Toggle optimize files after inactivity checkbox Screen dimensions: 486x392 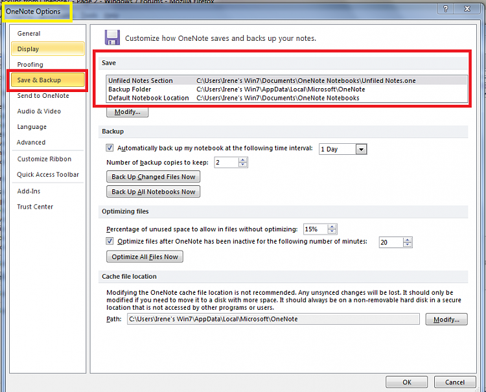110,241
